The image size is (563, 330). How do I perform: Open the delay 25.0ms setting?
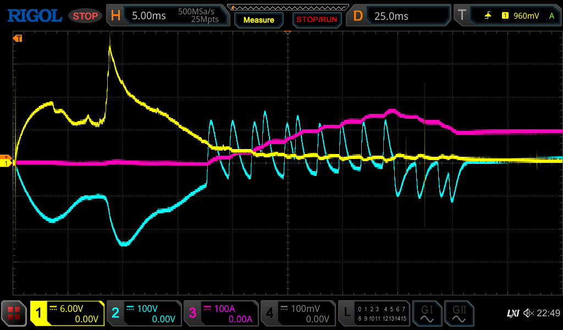tap(399, 16)
